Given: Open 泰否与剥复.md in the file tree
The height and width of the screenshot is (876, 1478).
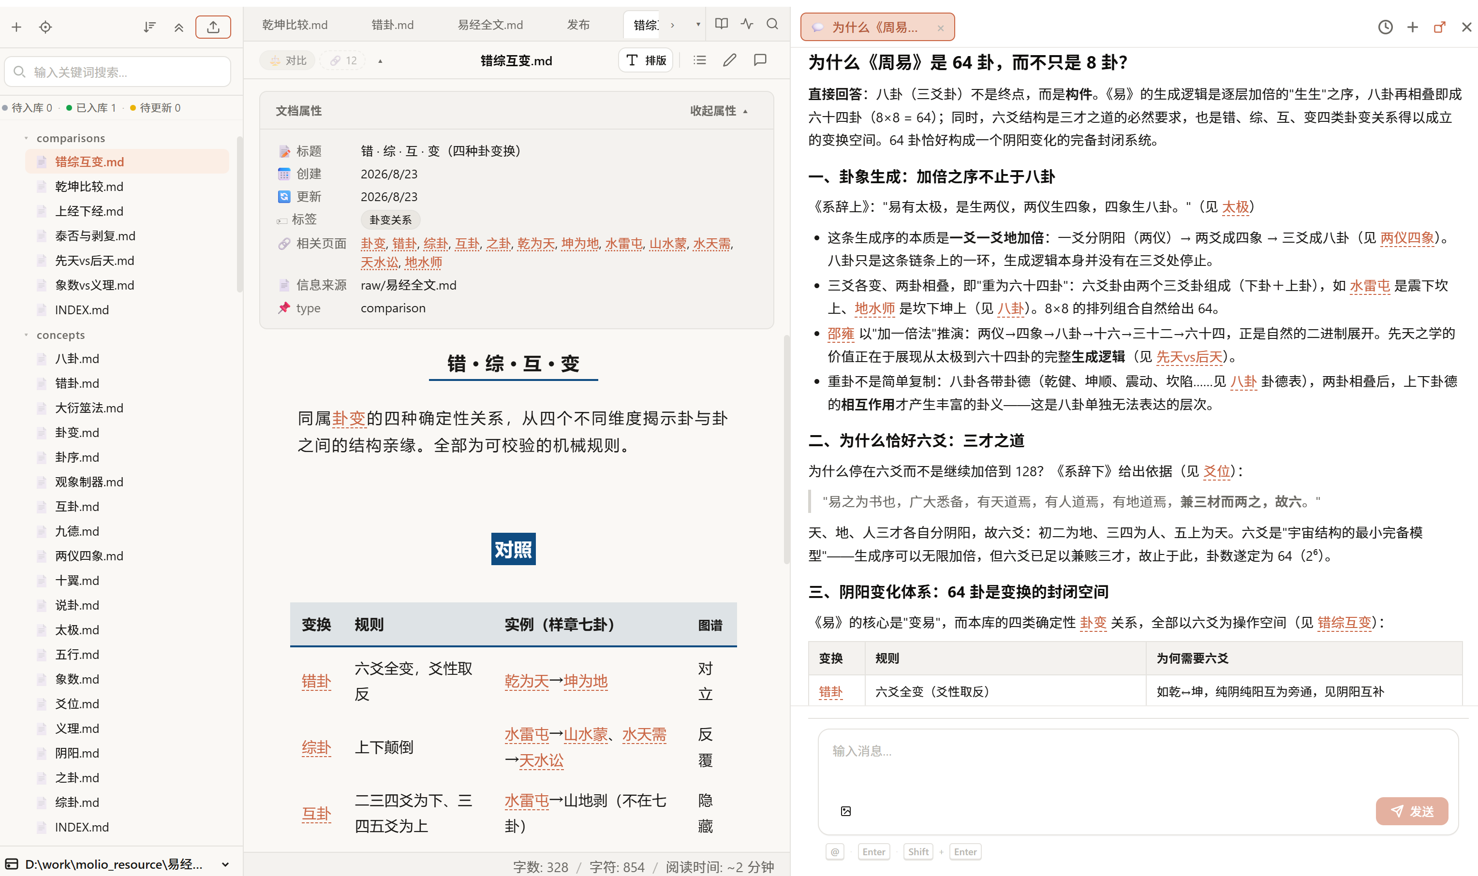Looking at the screenshot, I should pyautogui.click(x=95, y=236).
